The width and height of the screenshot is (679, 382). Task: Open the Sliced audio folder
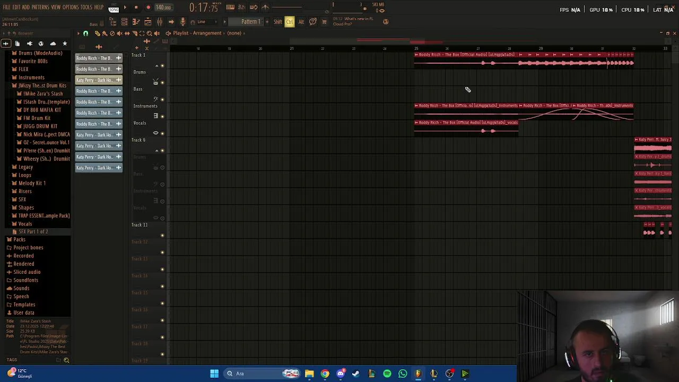pyautogui.click(x=23, y=272)
